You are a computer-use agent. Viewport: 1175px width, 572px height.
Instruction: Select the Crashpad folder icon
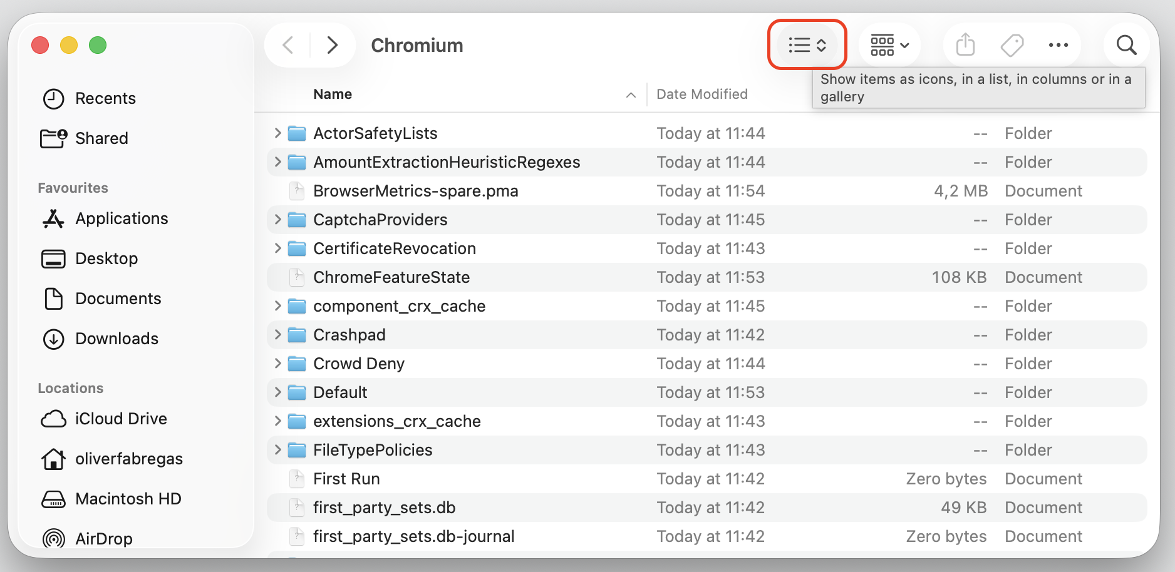click(x=297, y=335)
